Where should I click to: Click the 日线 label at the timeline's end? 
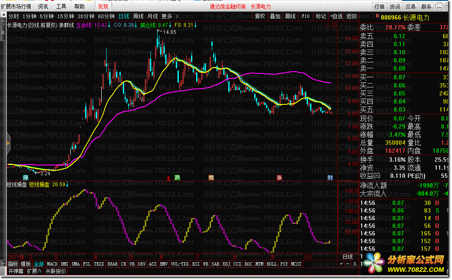(x=348, y=257)
